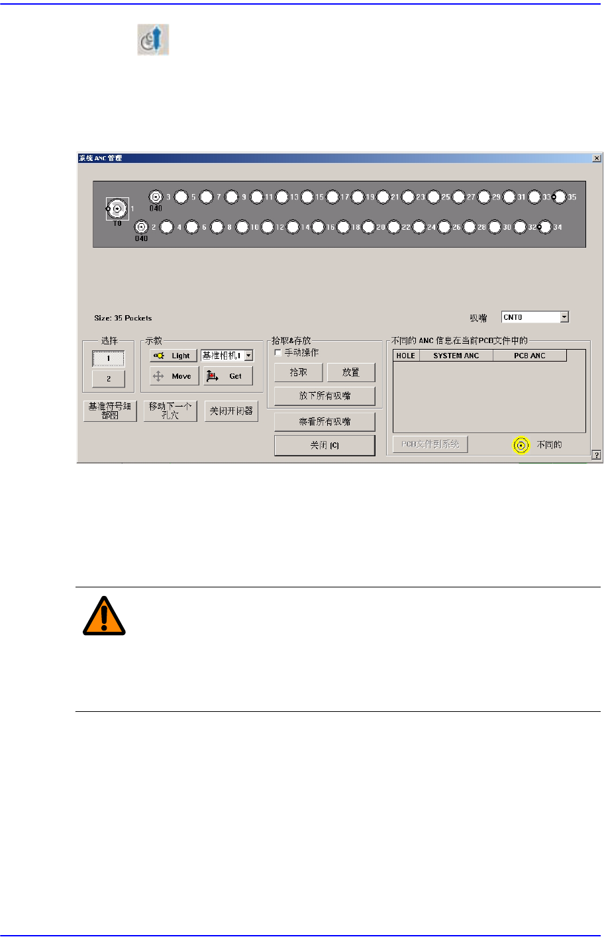Click the ANC toolbar icon with blue arrow

coord(153,40)
